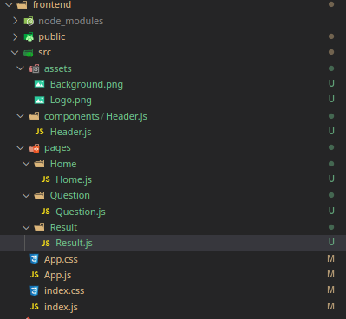Click the JS icon beside App.js
The image size is (346, 319).
(x=34, y=275)
